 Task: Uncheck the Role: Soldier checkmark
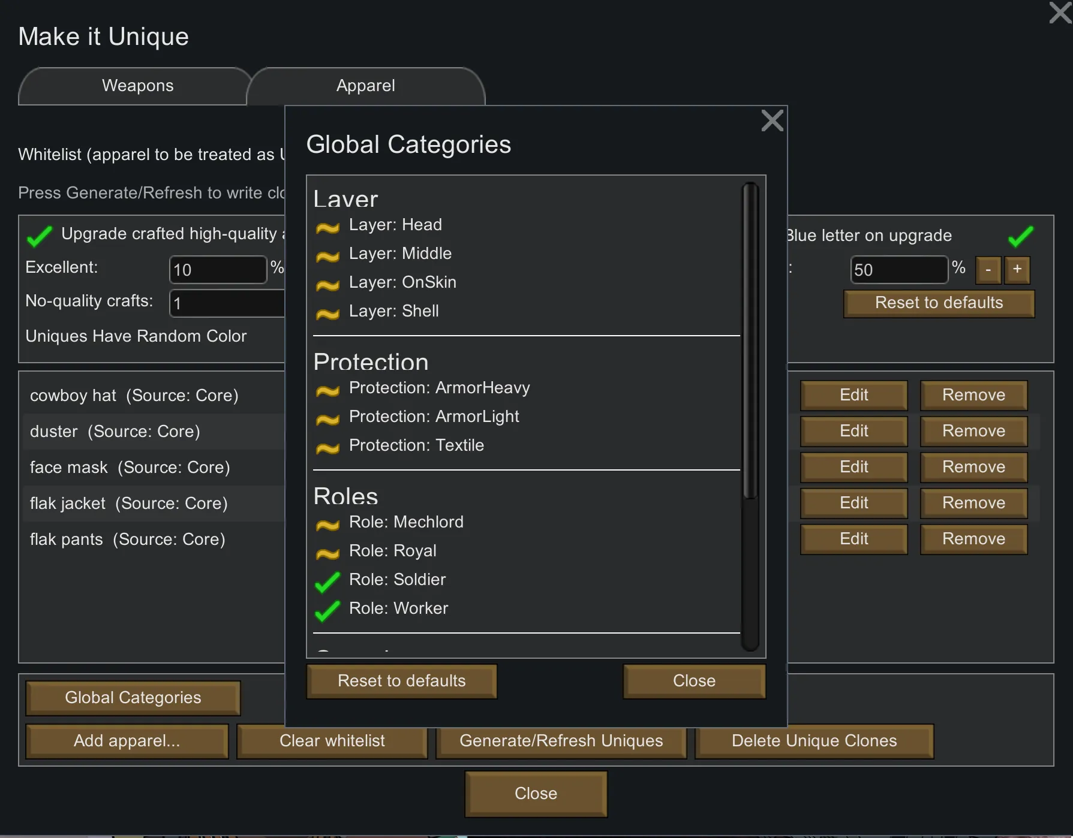tap(327, 581)
